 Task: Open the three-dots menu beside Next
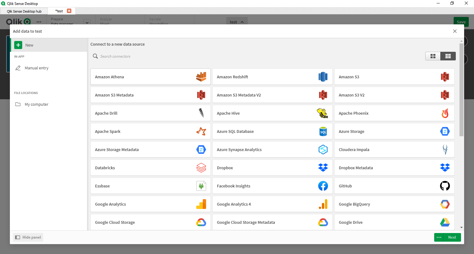439,237
